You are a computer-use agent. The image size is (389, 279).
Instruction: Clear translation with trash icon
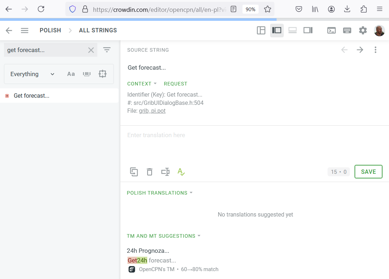pyautogui.click(x=149, y=172)
